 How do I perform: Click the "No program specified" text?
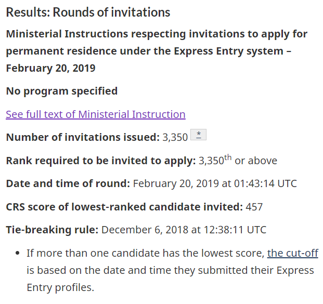61,91
